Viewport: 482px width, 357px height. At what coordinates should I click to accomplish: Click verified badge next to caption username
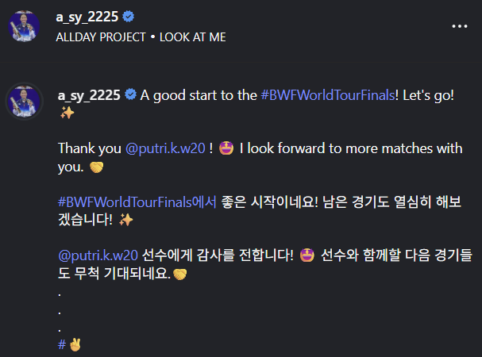pos(131,94)
